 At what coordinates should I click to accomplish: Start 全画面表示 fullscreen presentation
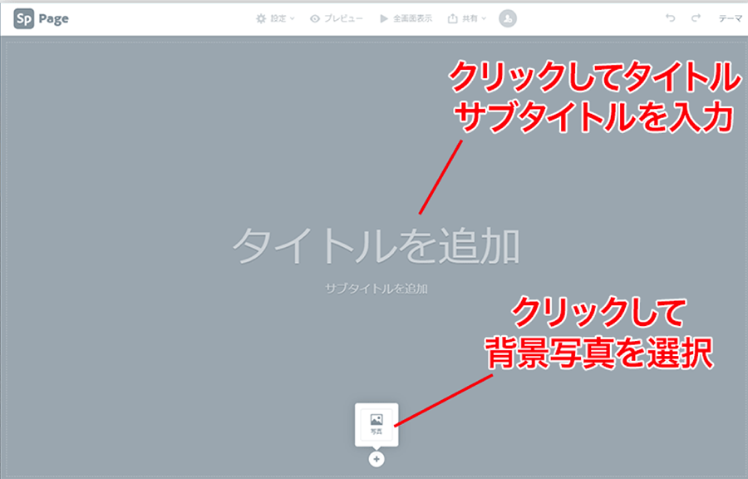click(406, 18)
